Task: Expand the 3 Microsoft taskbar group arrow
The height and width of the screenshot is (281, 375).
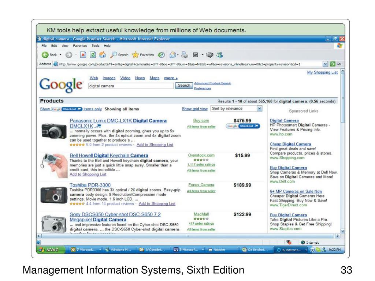Action: click(x=203, y=250)
